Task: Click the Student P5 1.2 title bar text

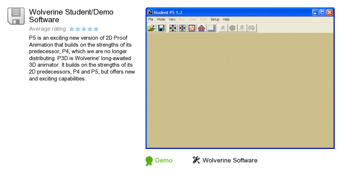Action: (168, 12)
